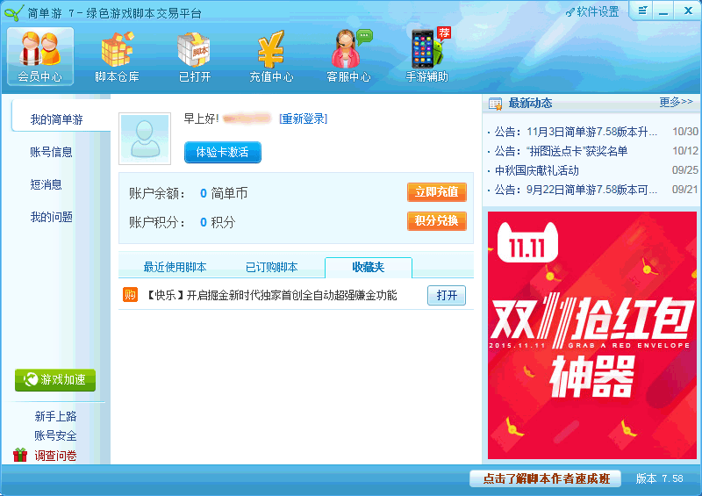Open the 9月22日简单游7.58版本可 announcement
Viewport: 702px width, 496px height.
[x=576, y=190]
